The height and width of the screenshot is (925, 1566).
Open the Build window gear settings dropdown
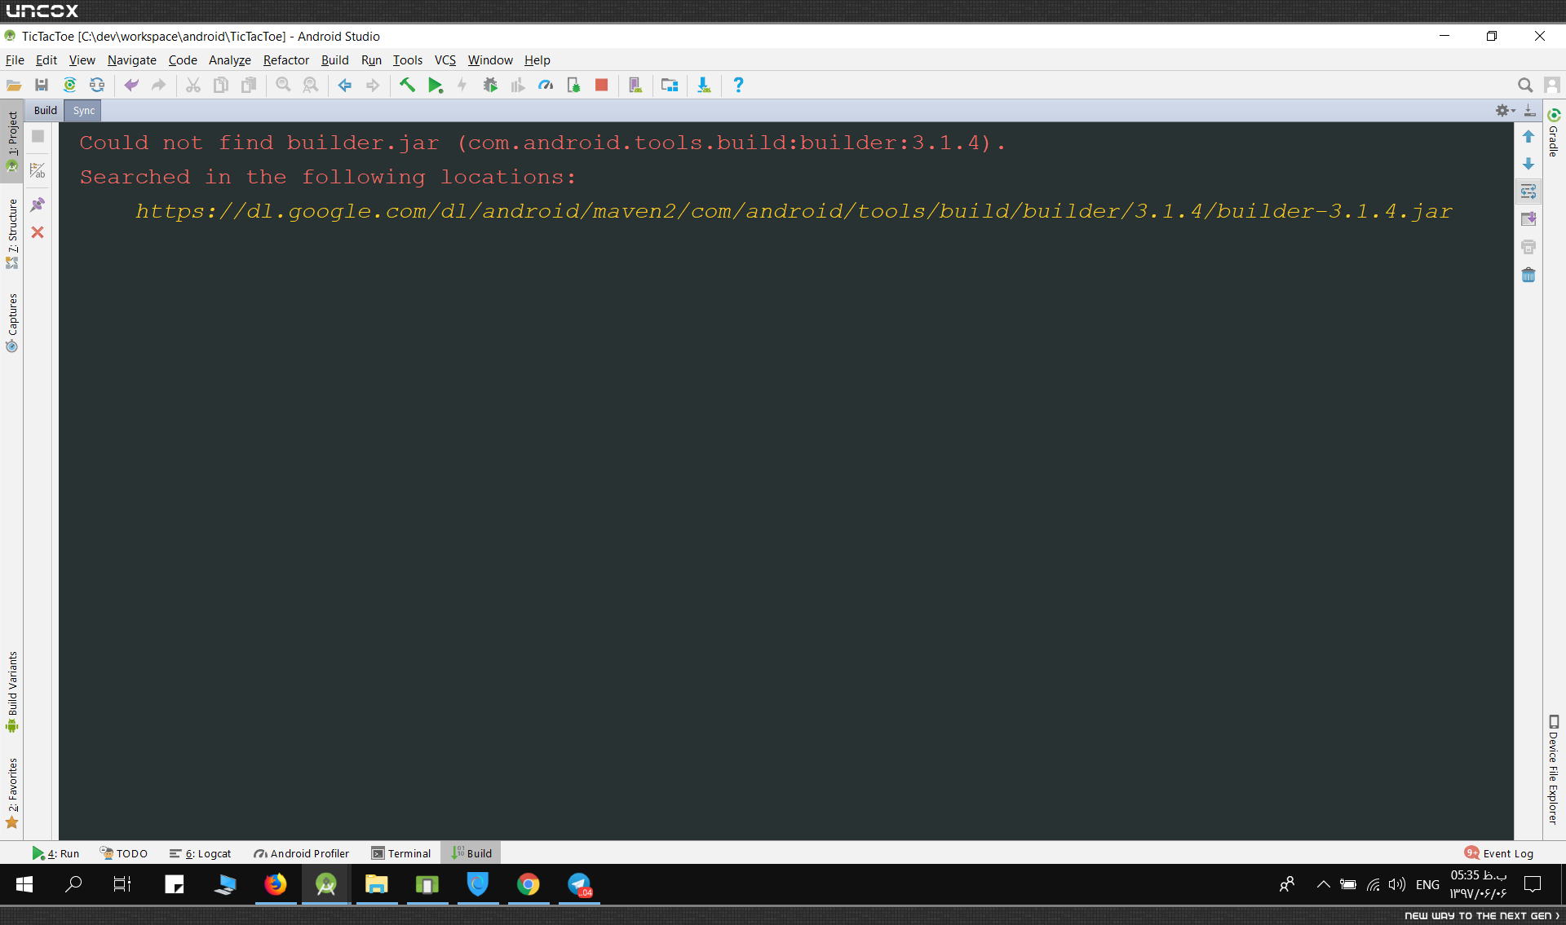coord(1505,110)
